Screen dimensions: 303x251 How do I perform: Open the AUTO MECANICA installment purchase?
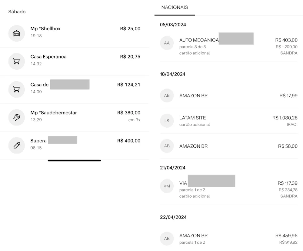pos(199,40)
